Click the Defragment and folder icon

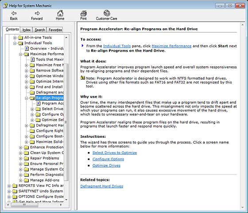click(x=32, y=92)
